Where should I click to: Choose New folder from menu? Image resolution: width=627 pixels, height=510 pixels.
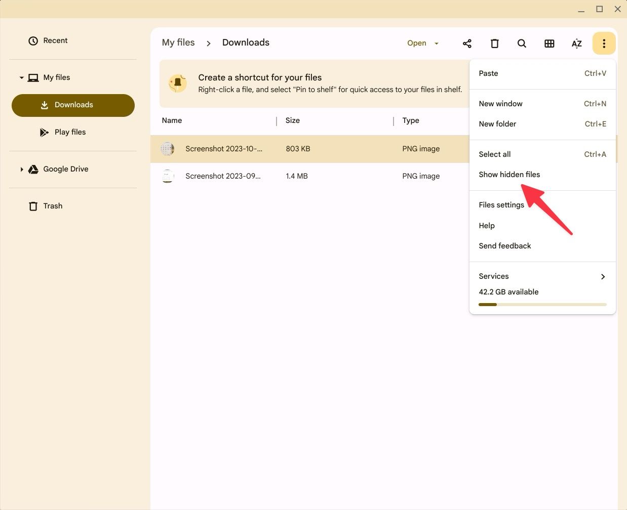tap(497, 124)
